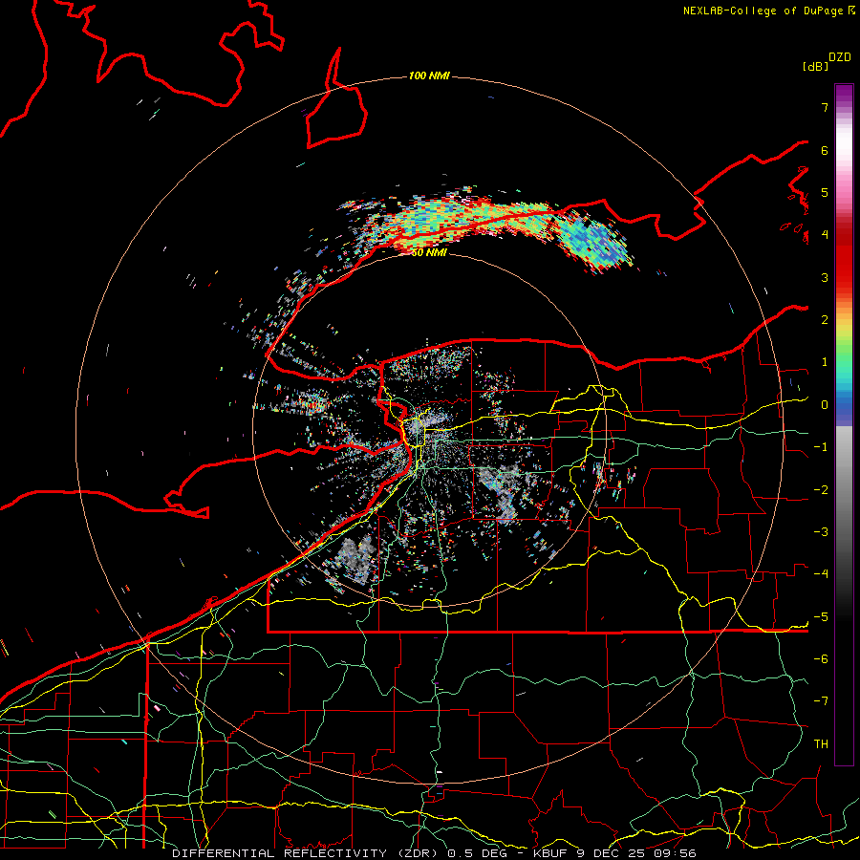The height and width of the screenshot is (860, 860).
Task: Click the 0.5 DEG elevation text
Action: [477, 853]
